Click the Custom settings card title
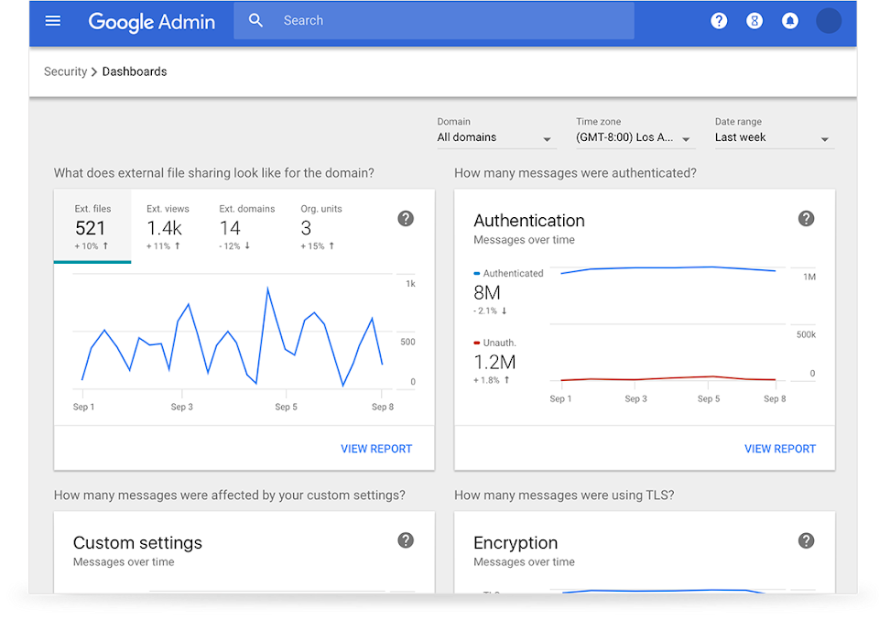This screenshot has width=879, height=621. click(137, 543)
